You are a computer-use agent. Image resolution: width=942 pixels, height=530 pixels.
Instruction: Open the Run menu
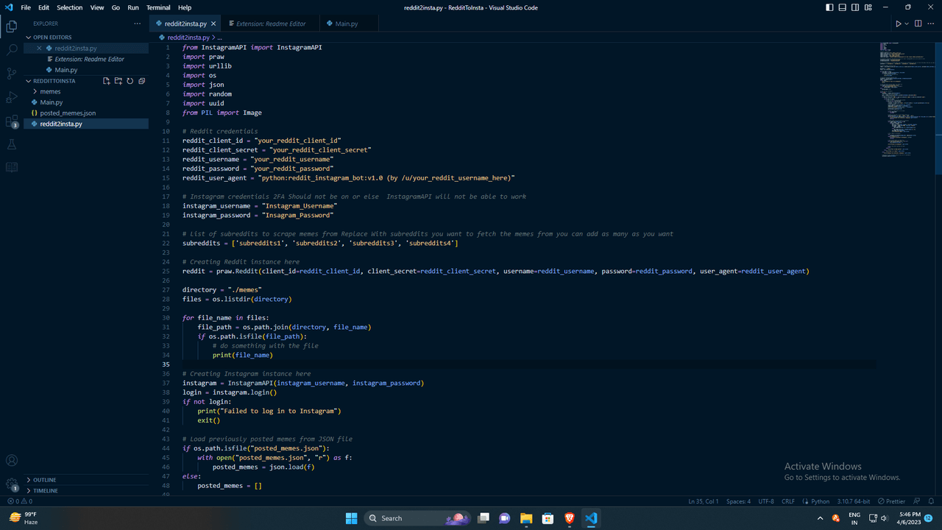[133, 7]
